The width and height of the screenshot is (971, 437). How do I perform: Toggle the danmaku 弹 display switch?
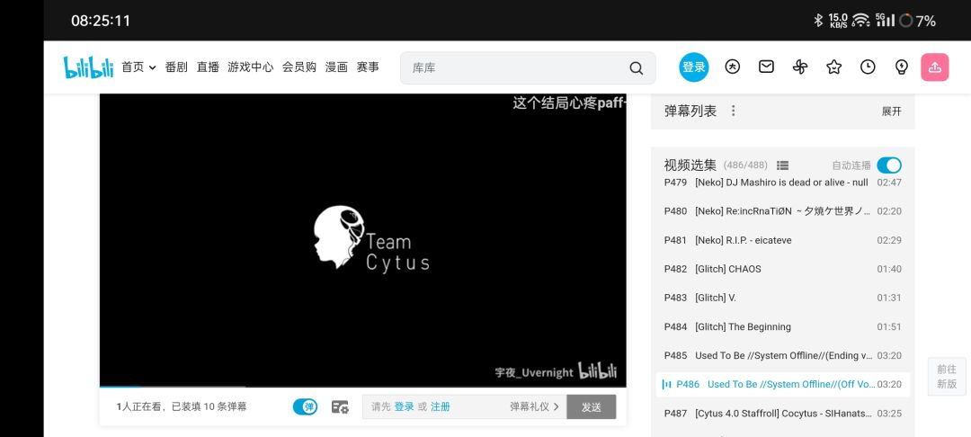pyautogui.click(x=305, y=406)
